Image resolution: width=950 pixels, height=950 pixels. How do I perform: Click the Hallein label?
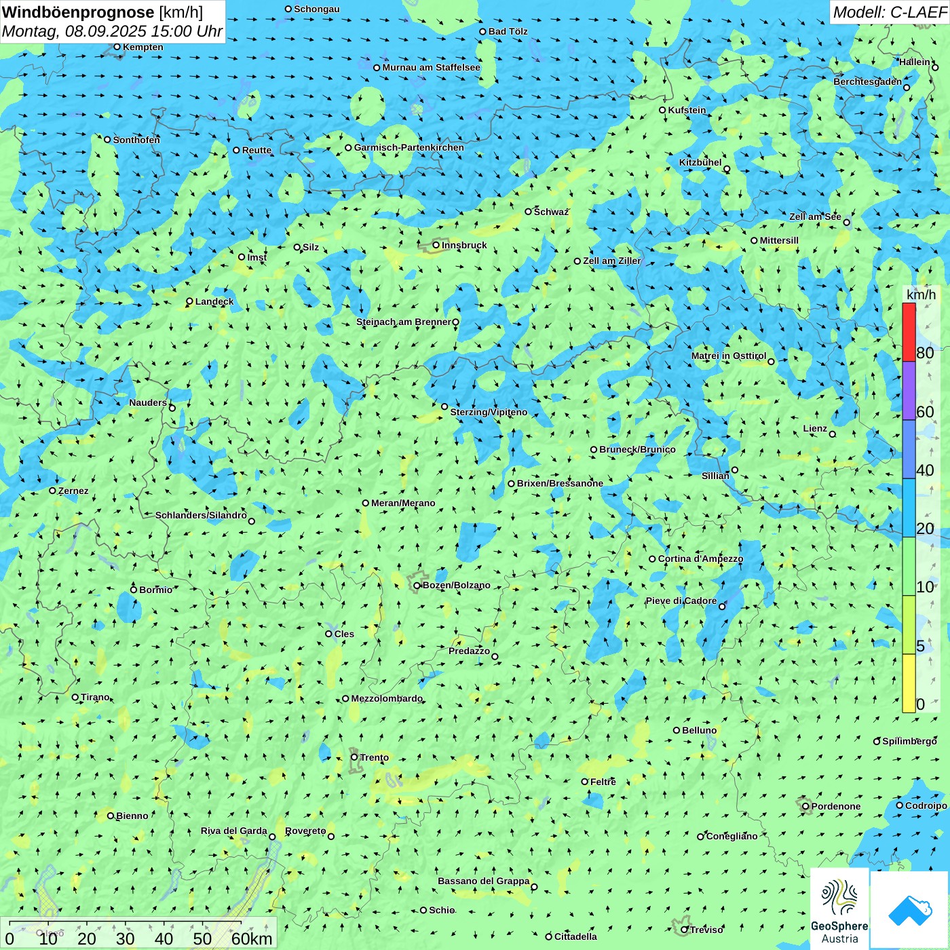(x=915, y=62)
